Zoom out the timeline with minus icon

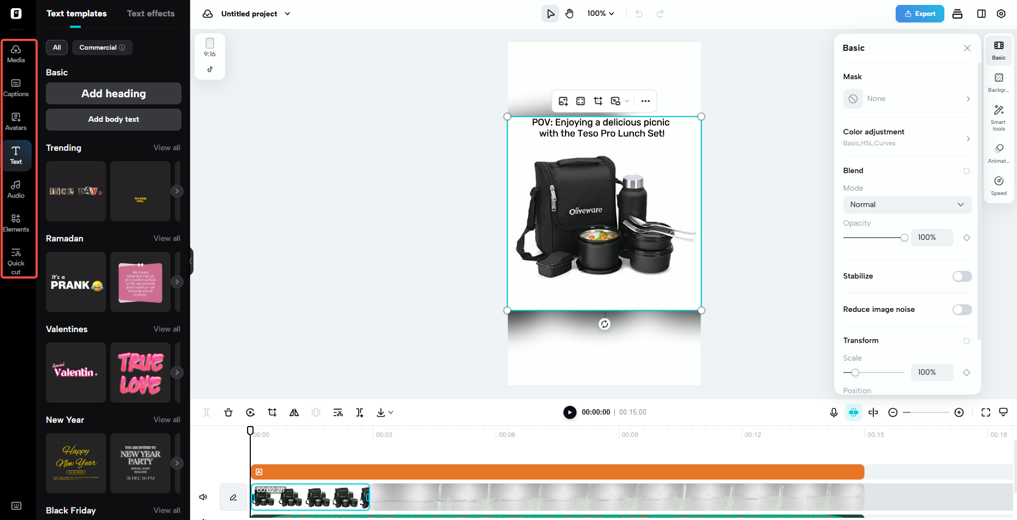[x=893, y=412]
